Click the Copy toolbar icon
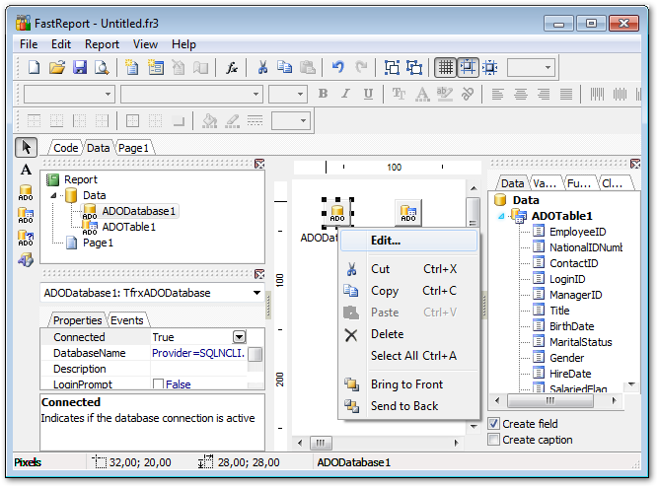658x487 pixels. click(x=284, y=67)
